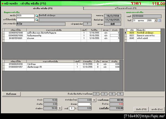Image resolution: width=166 pixels, height=119 pixels.
Task: Select return row with barcode 0116000261010
Action: pyautogui.click(x=61, y=64)
